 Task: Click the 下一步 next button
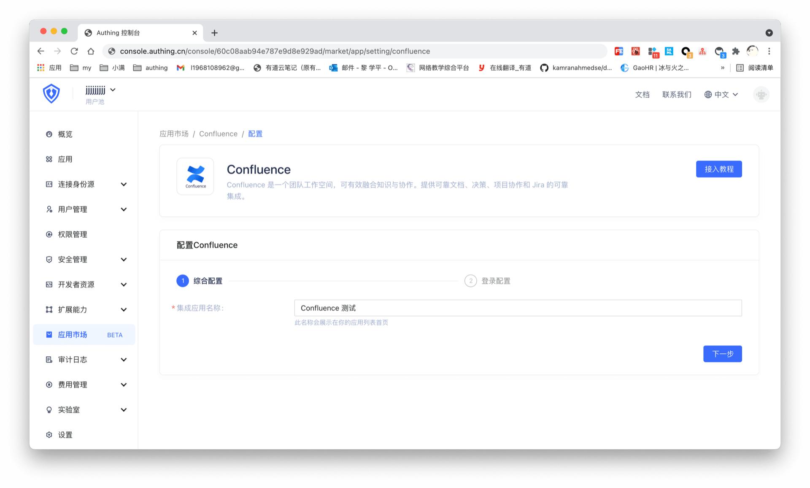[722, 354]
